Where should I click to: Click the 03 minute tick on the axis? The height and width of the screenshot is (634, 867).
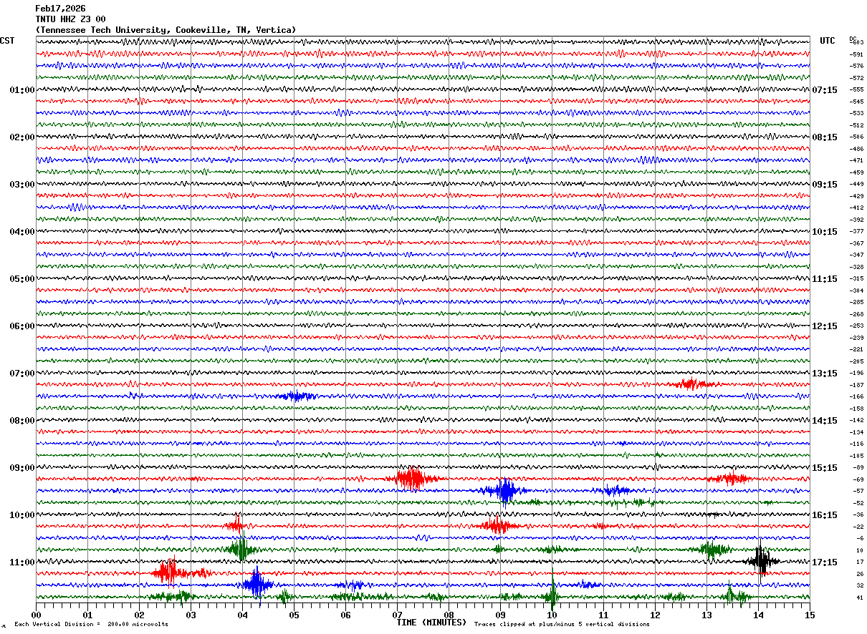pyautogui.click(x=191, y=615)
